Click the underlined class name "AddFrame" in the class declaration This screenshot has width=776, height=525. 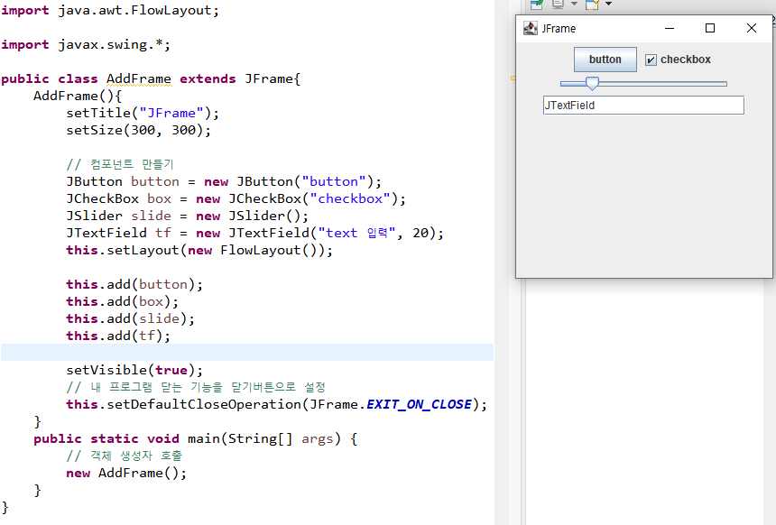point(139,78)
